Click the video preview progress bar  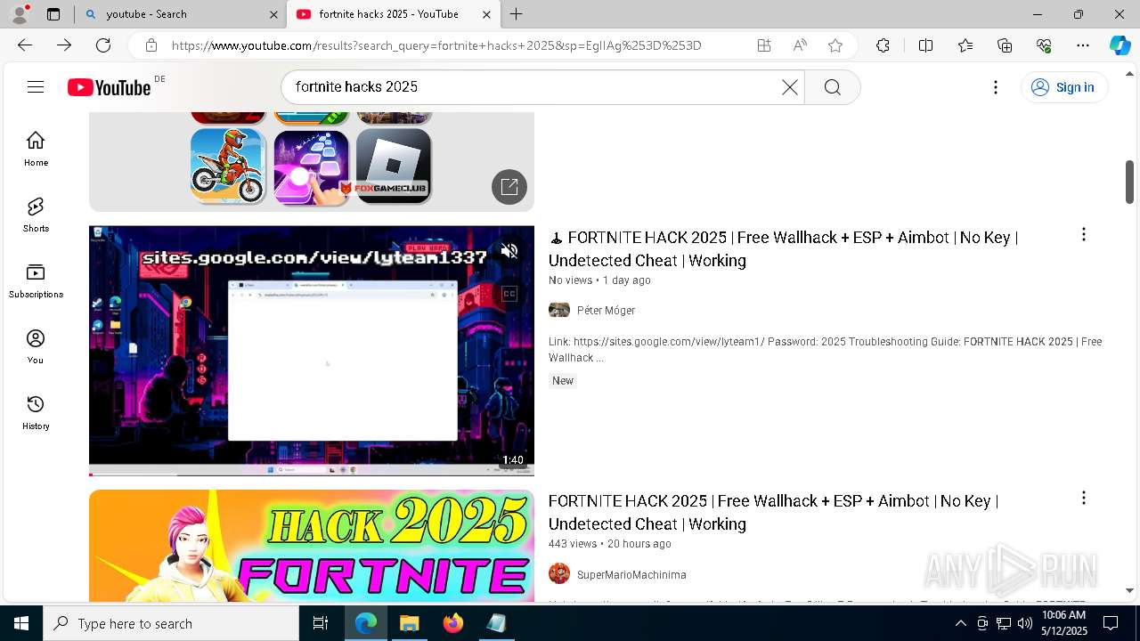coord(312,474)
